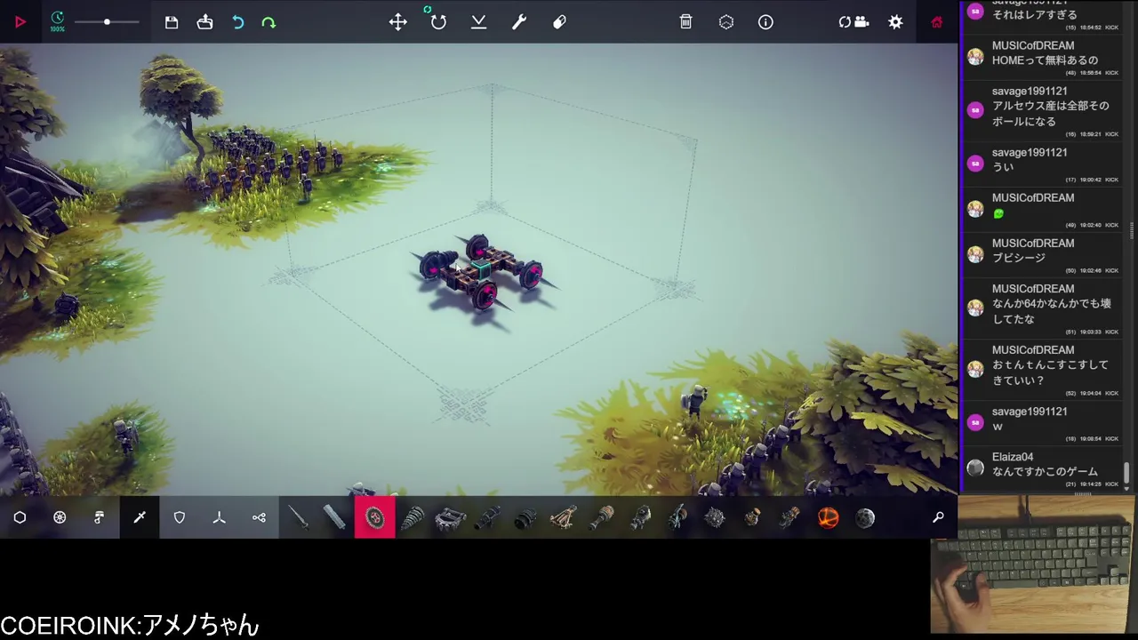Click chat text 'なんですかこのゲーム'

[1045, 472]
